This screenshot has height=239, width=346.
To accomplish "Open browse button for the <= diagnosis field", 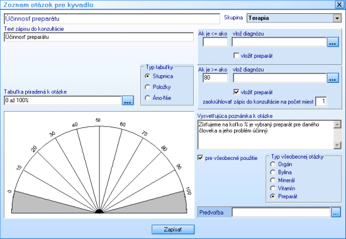I will (333, 42).
